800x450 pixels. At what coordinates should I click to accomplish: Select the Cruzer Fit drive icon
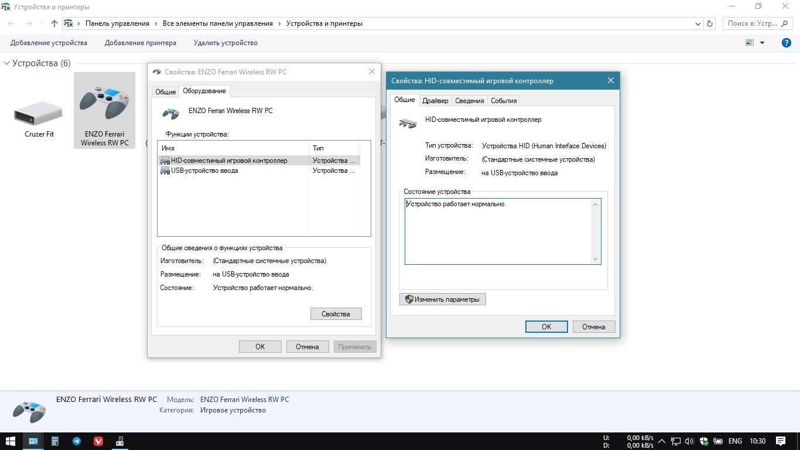pos(39,113)
